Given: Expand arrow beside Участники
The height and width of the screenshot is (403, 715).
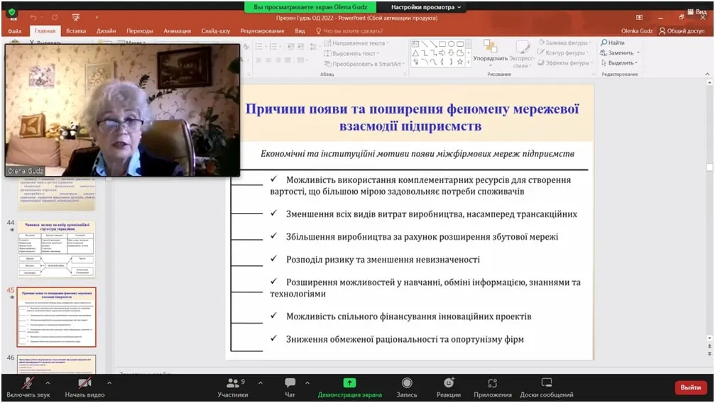Looking at the screenshot, I should click(261, 383).
